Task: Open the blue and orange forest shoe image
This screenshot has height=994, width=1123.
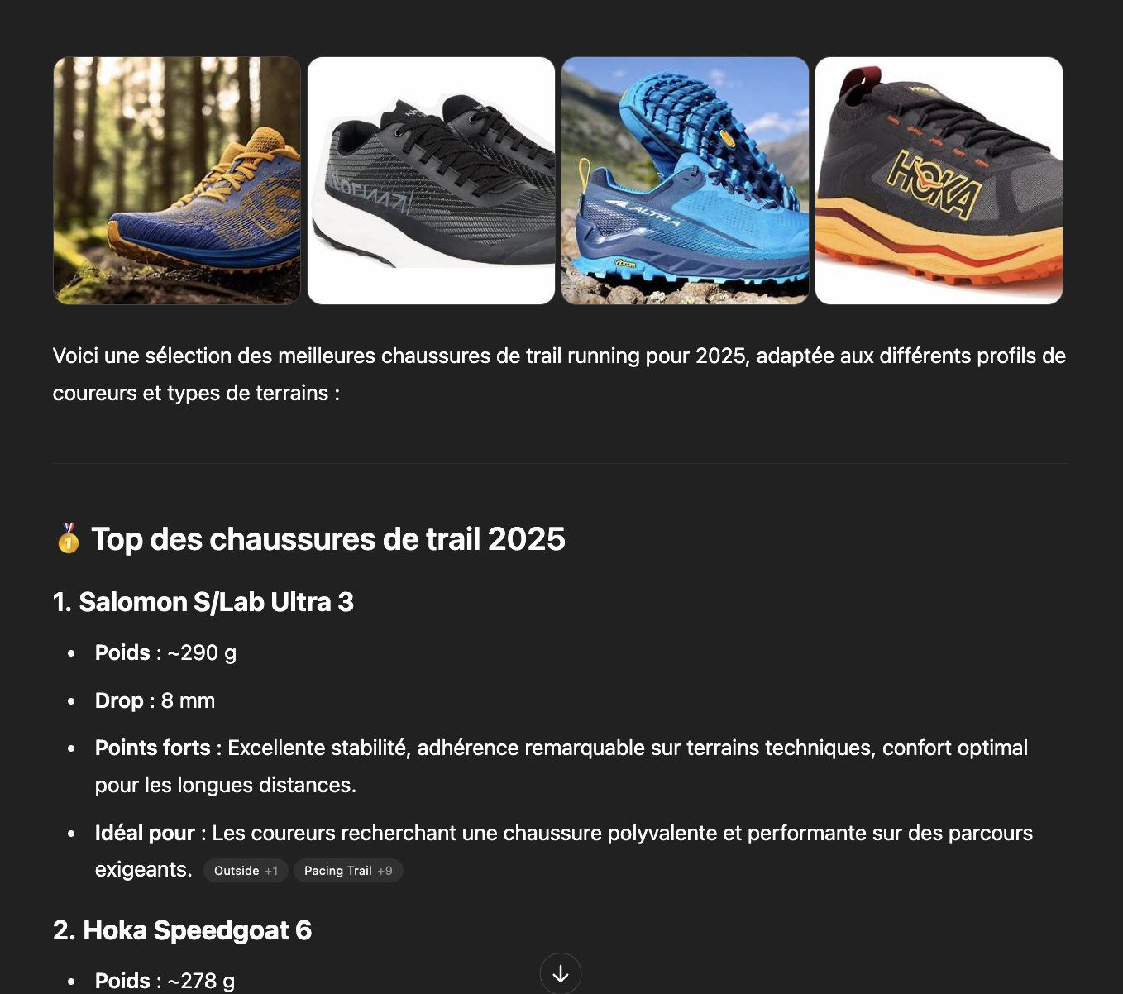Action: (x=177, y=180)
